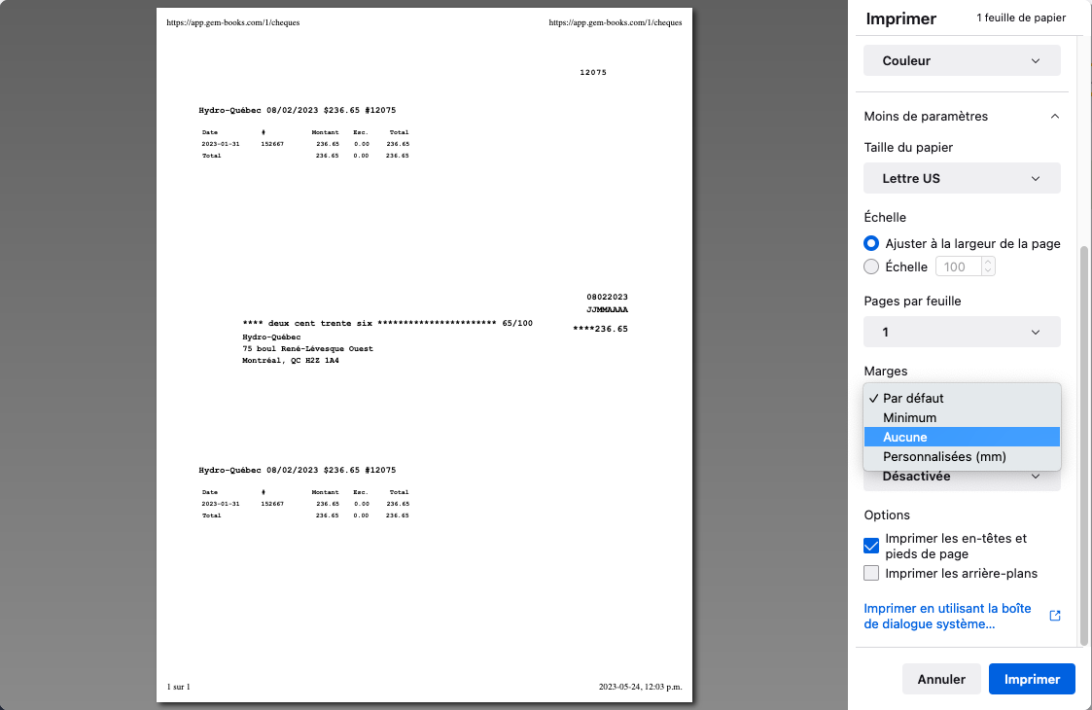This screenshot has width=1092, height=710.
Task: Open the Lettre US paper size dropdown
Action: point(961,178)
